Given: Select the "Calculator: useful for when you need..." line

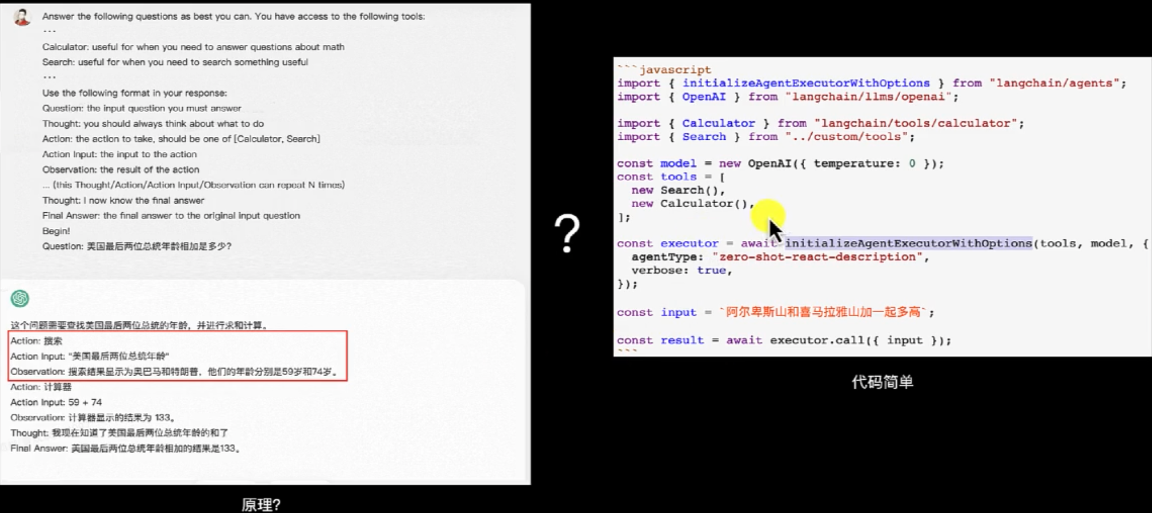Looking at the screenshot, I should 193,47.
